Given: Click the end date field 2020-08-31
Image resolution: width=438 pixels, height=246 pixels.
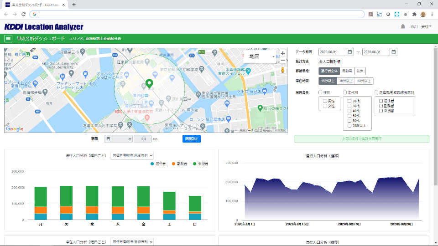Looking at the screenshot, I should coord(376,52).
